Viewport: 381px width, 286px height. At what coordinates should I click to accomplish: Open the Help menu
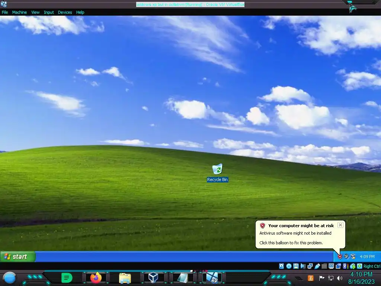80,12
